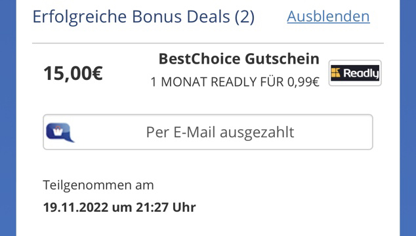
Task: Click the divider line under the heading
Action: (208, 43)
